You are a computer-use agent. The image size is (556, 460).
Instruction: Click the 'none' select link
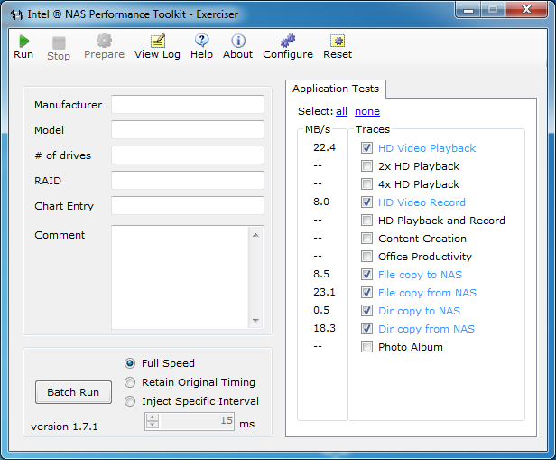(x=367, y=111)
